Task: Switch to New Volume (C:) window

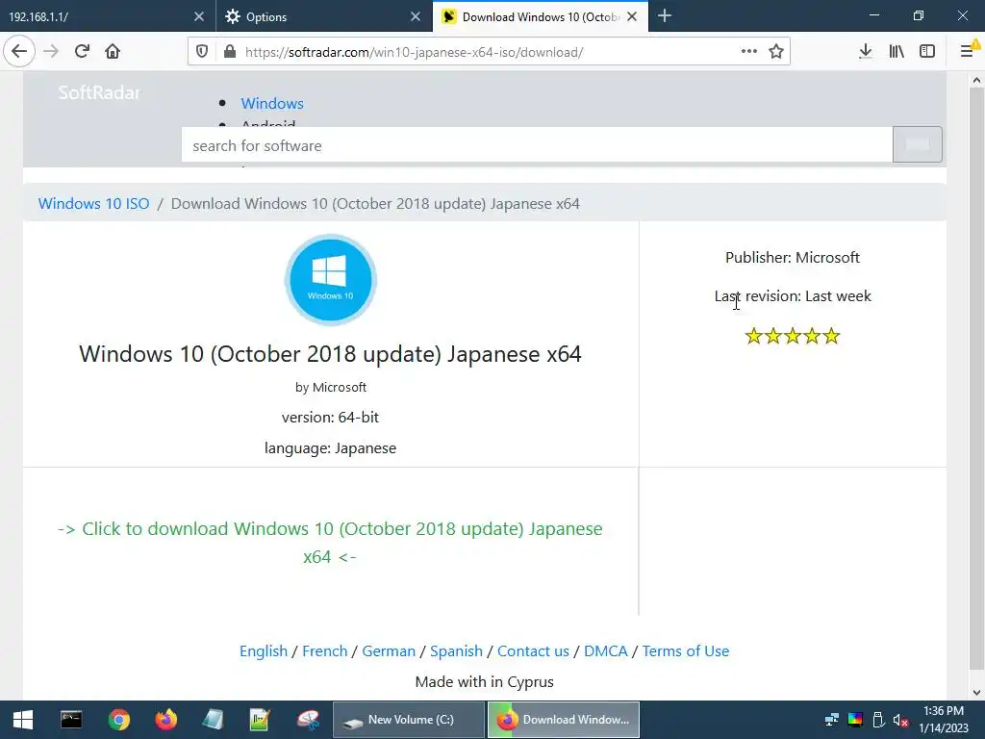Action: pyautogui.click(x=408, y=720)
